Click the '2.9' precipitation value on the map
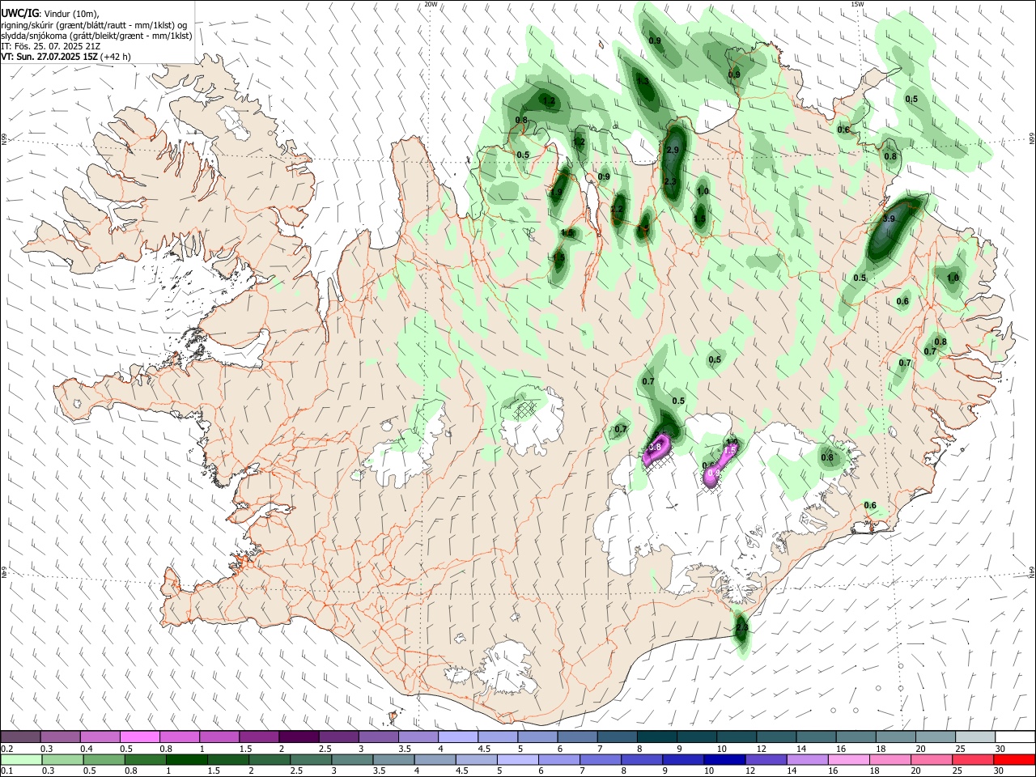 tap(672, 151)
